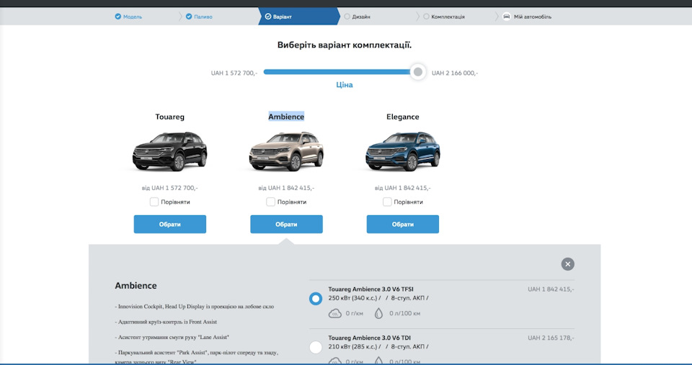Click the Park Assist feature line
692x365 pixels.
(196, 356)
